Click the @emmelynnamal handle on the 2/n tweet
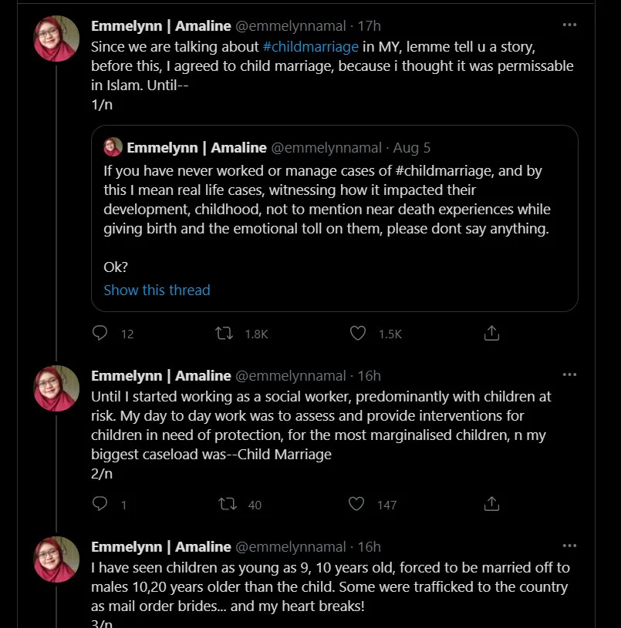The height and width of the screenshot is (628, 621). 290,375
